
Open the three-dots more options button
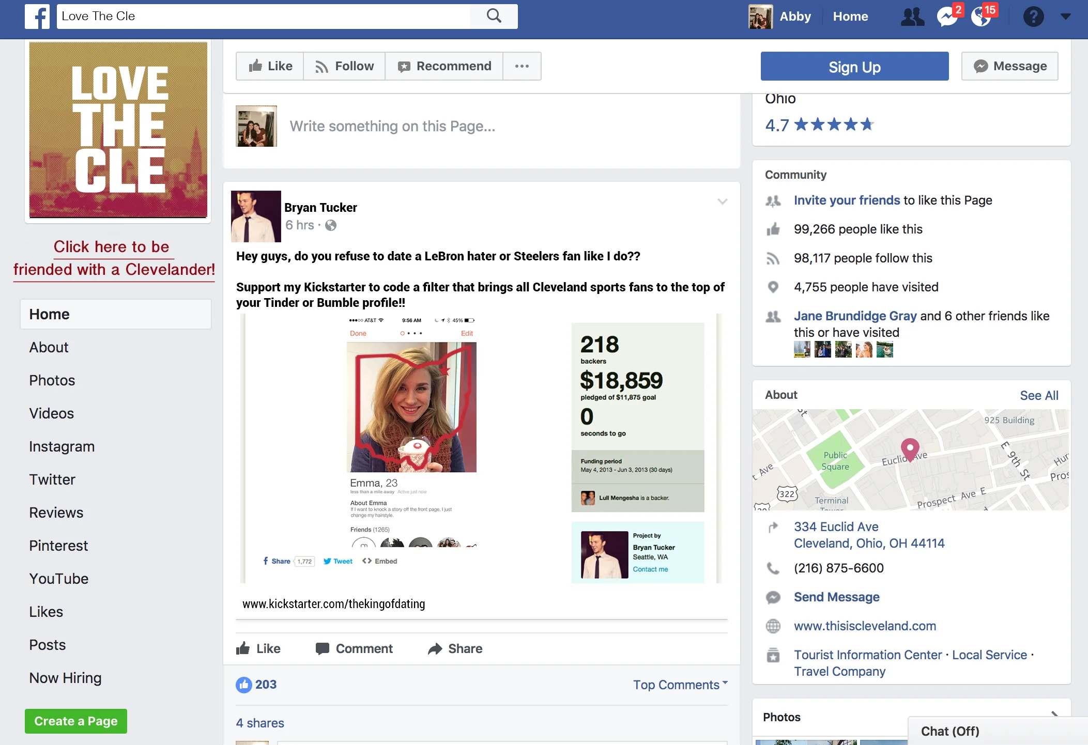click(522, 66)
